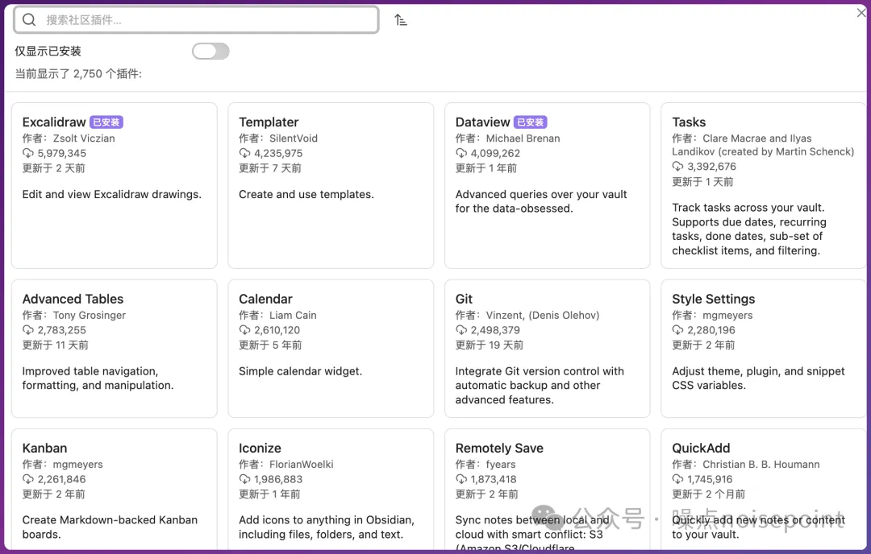The width and height of the screenshot is (871, 554).
Task: Select the QuickAdd plugin title
Action: 701,448
